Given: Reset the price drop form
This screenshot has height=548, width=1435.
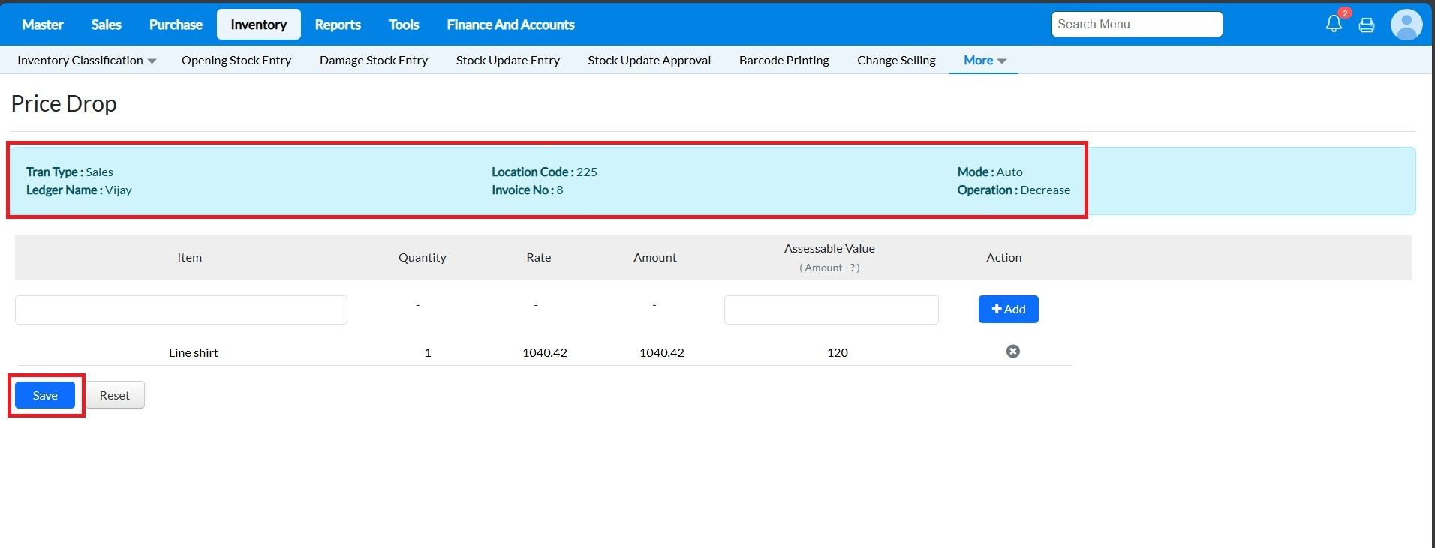Looking at the screenshot, I should point(114,395).
